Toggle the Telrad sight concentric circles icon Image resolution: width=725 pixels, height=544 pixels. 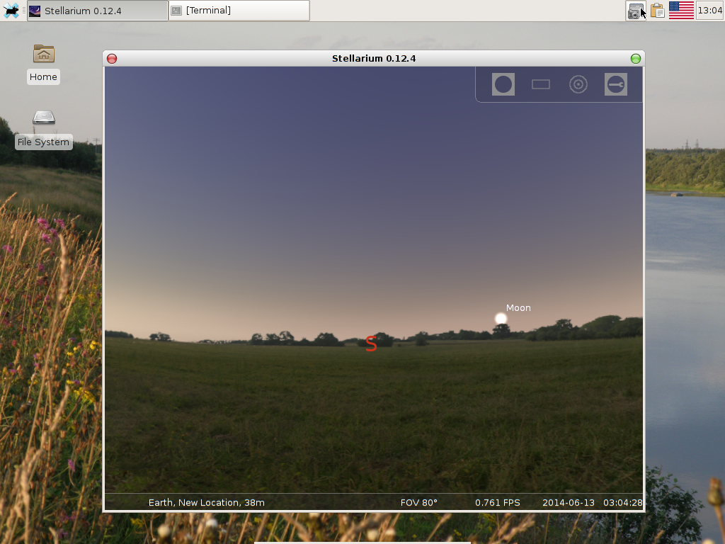tap(578, 84)
